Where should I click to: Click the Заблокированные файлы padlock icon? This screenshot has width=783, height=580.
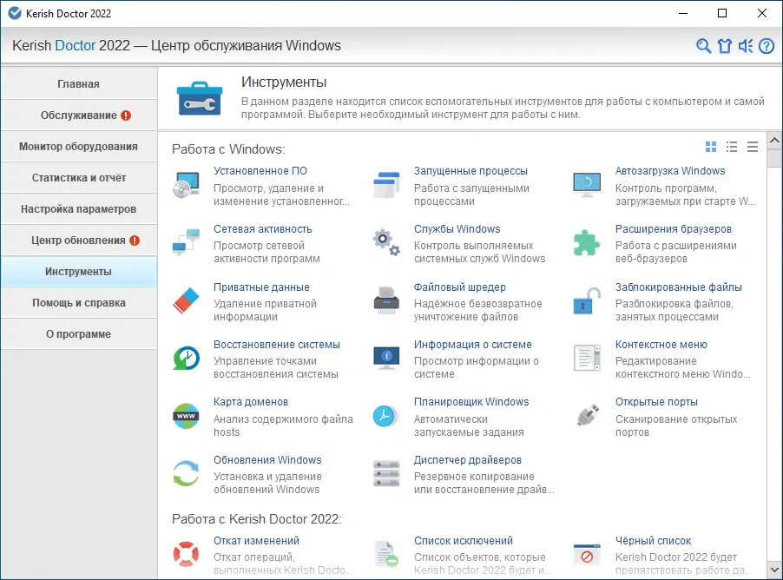tap(587, 300)
